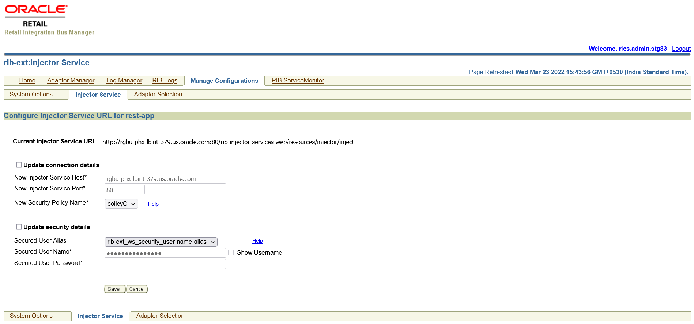The width and height of the screenshot is (694, 324).
Task: Toggle the Show Username checkbox
Action: 231,252
